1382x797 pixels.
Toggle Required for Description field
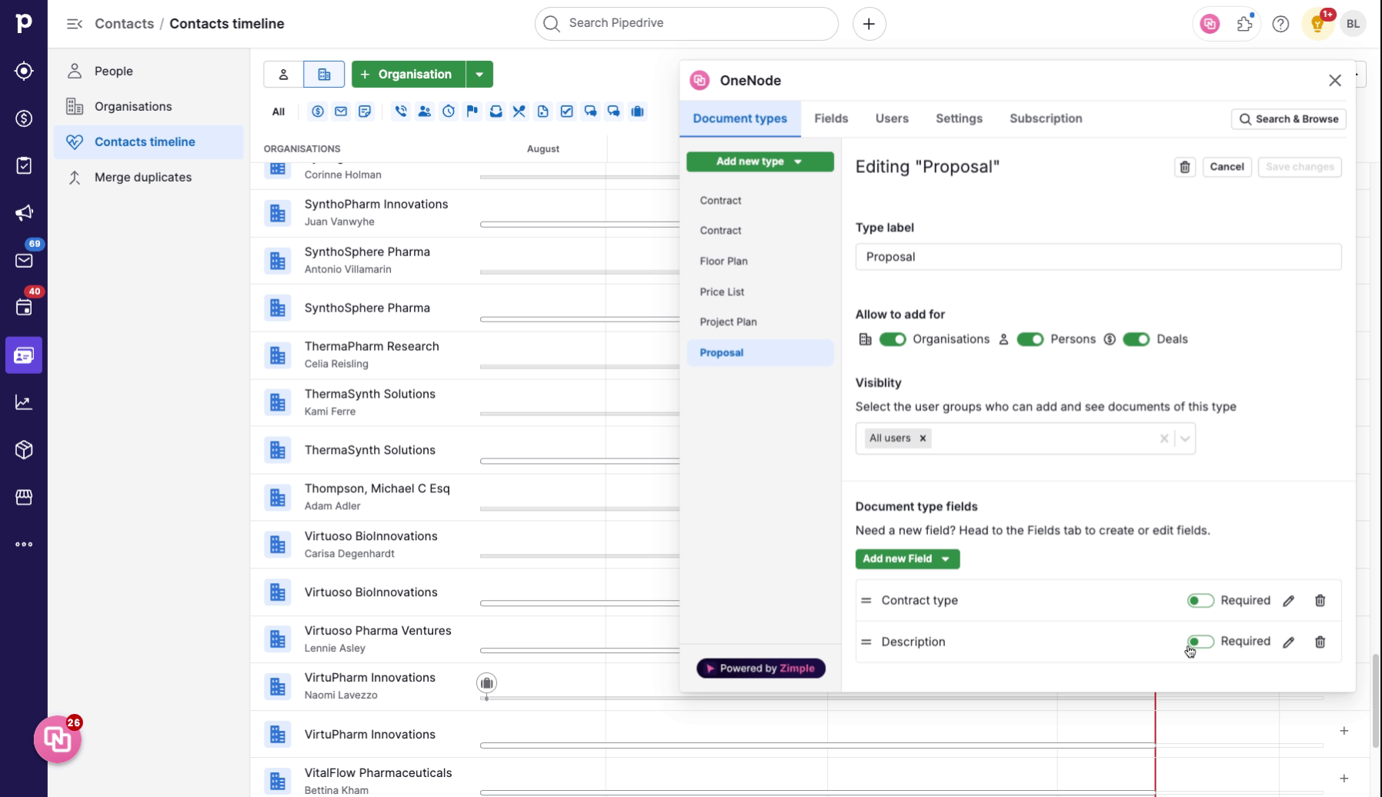(x=1200, y=642)
